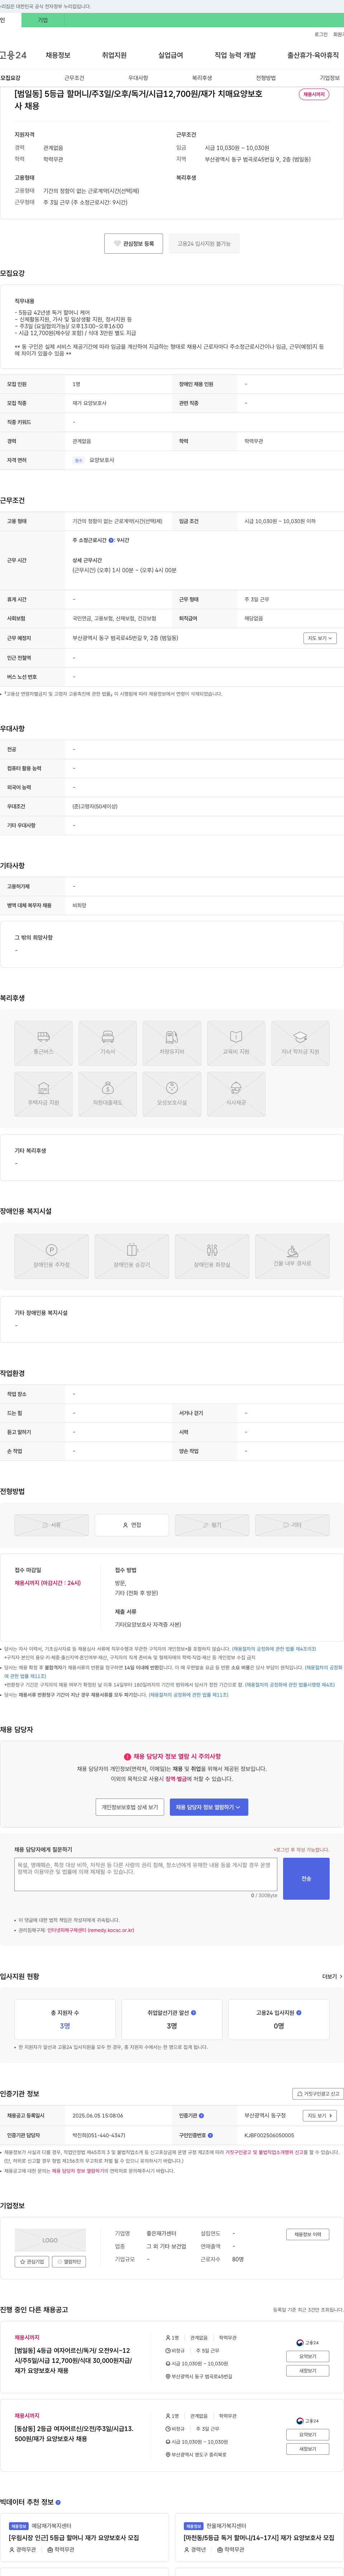Image resolution: width=344 pixels, height=2576 pixels.
Task: Click info icon next to 구인인증번호
Action: (x=210, y=2135)
